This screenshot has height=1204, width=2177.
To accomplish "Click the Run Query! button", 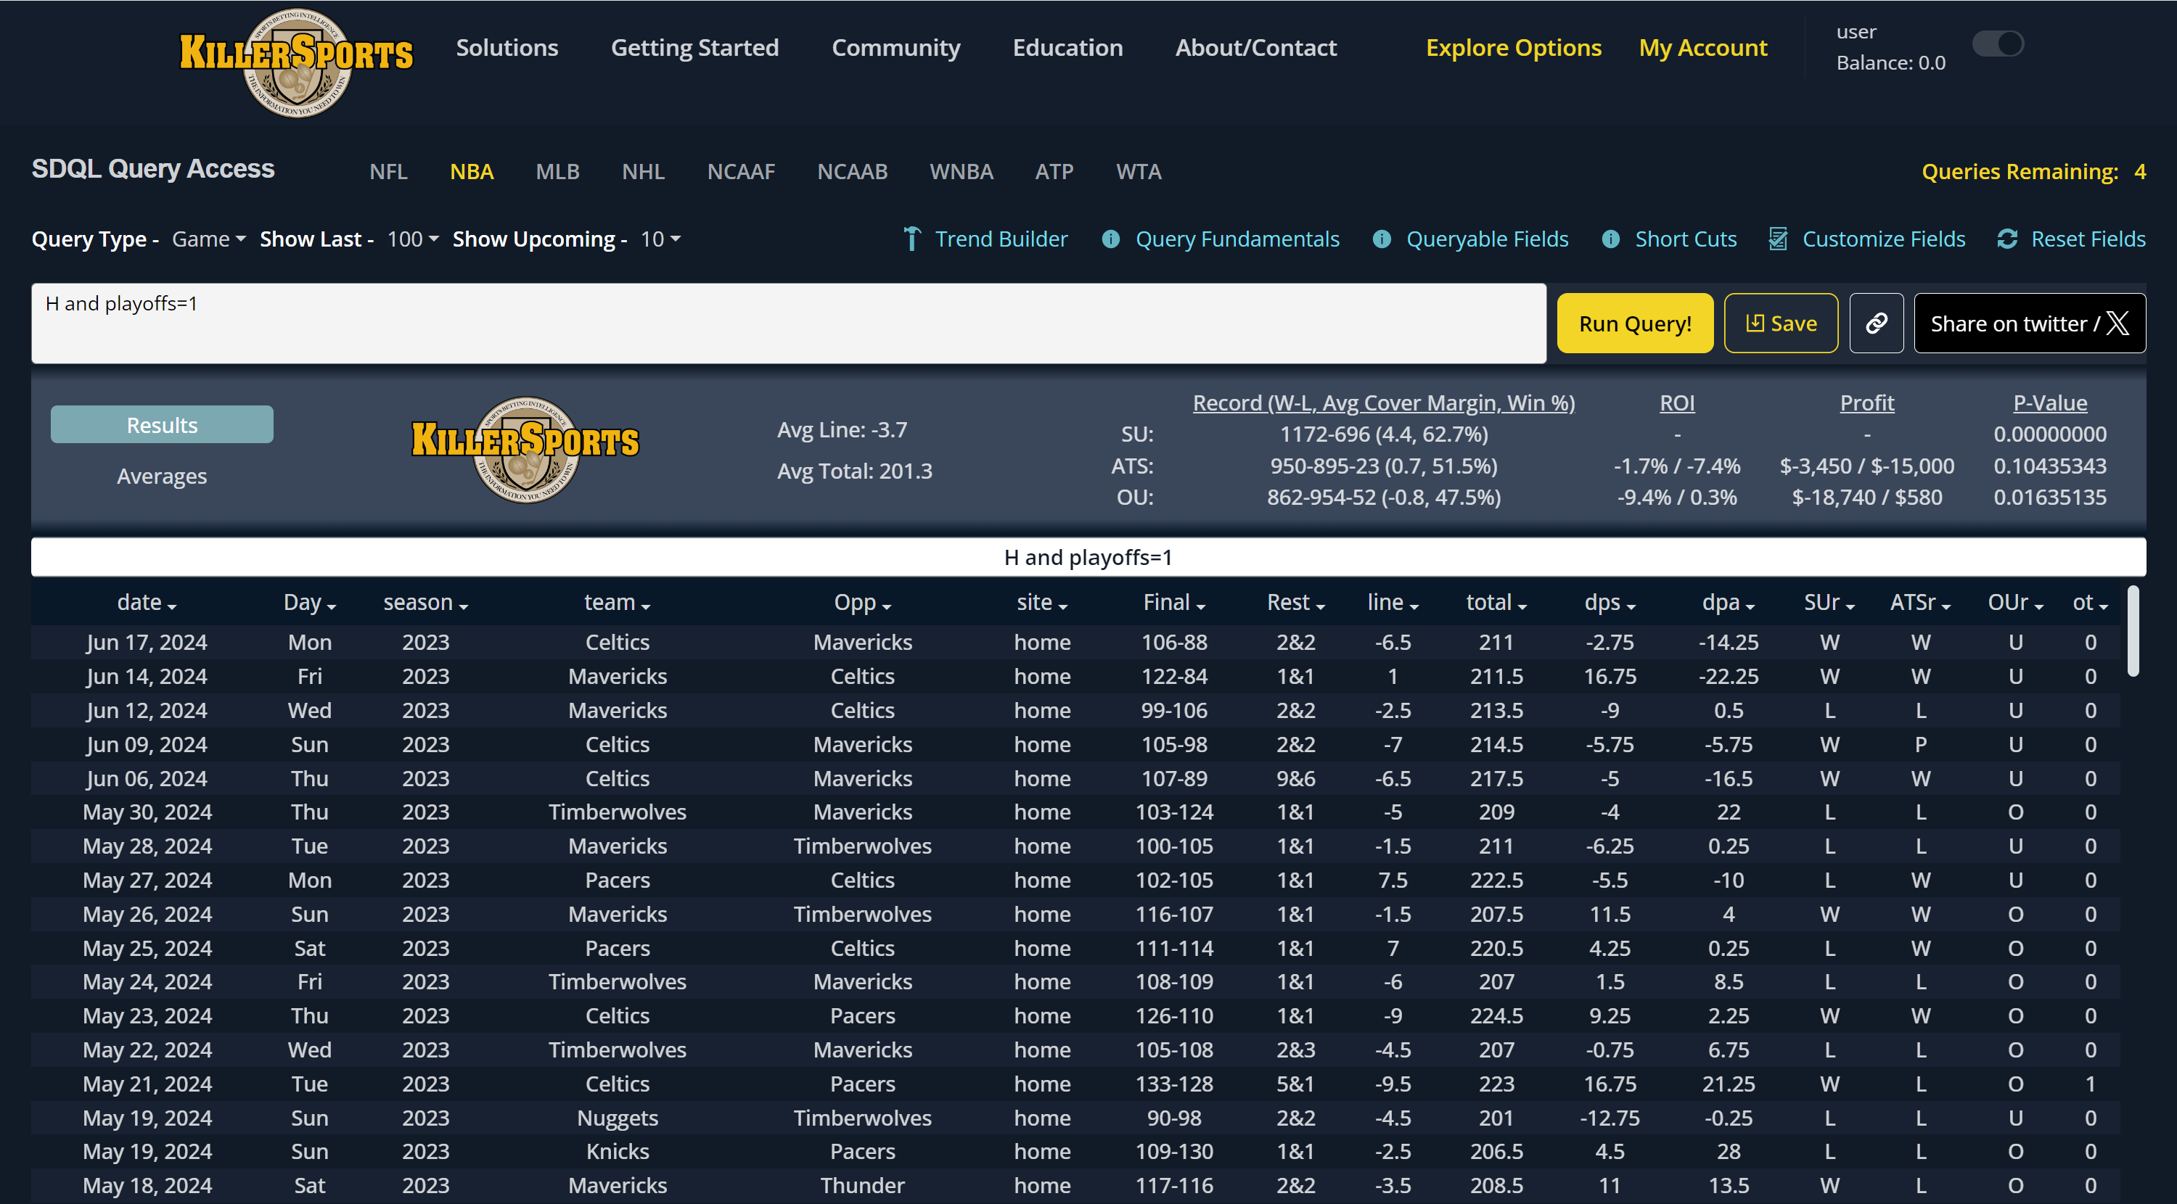I will pos(1634,323).
